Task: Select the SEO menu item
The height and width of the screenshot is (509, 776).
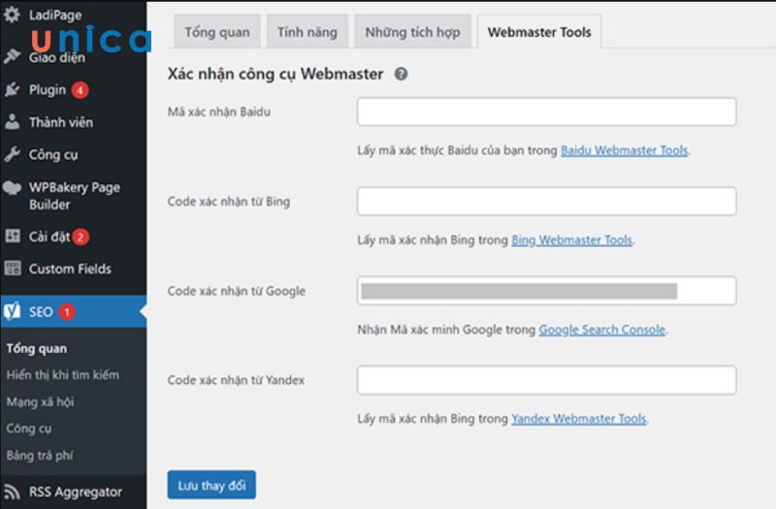Action: 74,311
